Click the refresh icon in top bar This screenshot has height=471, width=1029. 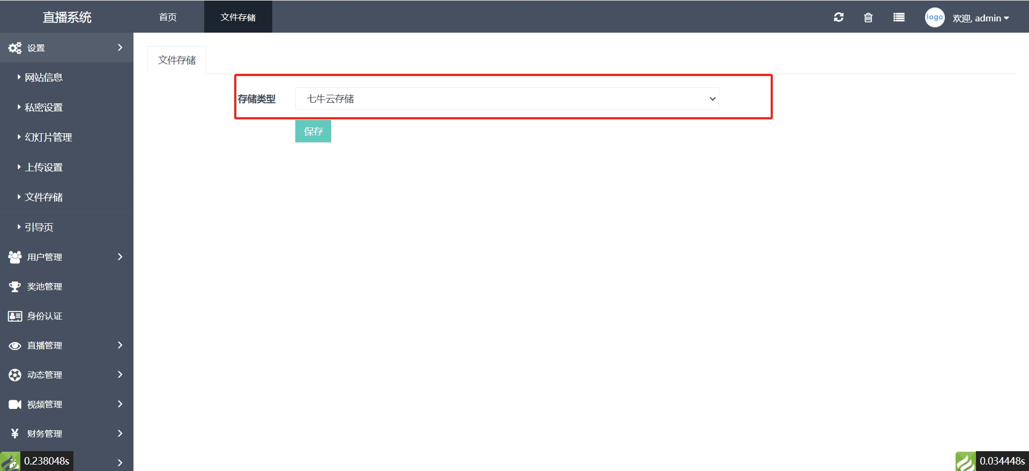839,17
